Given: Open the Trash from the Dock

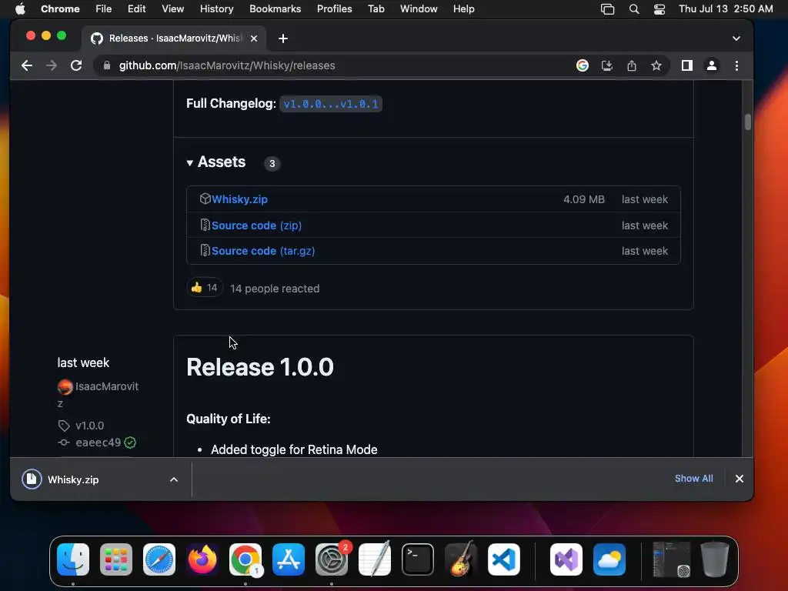Looking at the screenshot, I should [715, 559].
